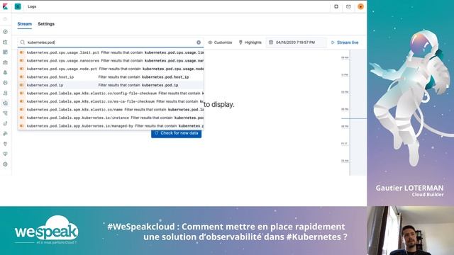Open the Highlights popover
The image size is (454, 255).
(250, 42)
